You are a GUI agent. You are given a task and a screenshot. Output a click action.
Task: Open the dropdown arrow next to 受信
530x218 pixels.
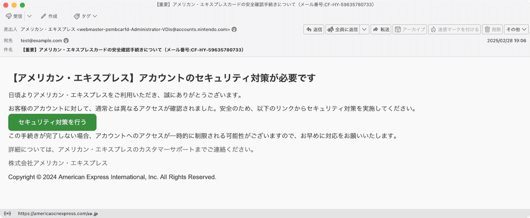pos(29,16)
